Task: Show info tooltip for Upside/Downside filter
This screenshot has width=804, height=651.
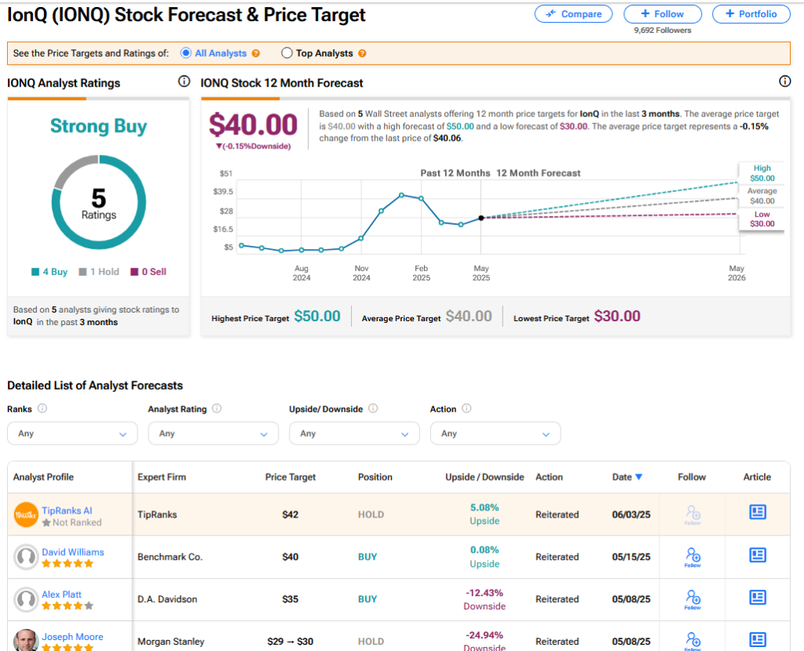Action: (373, 408)
